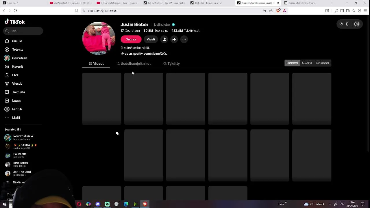Switch to the XL Pojat YouTube tab

[70, 3]
